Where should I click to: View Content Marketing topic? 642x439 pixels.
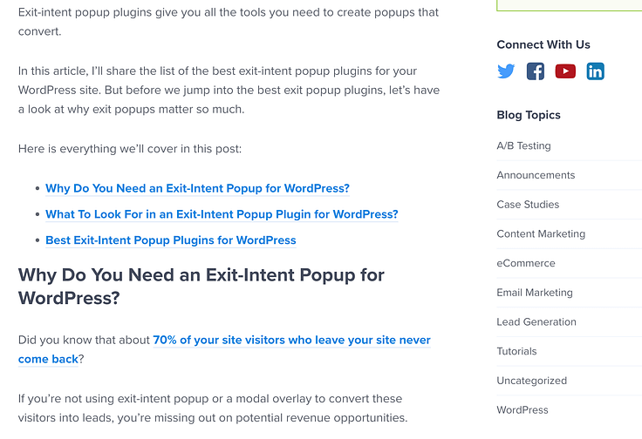(541, 233)
